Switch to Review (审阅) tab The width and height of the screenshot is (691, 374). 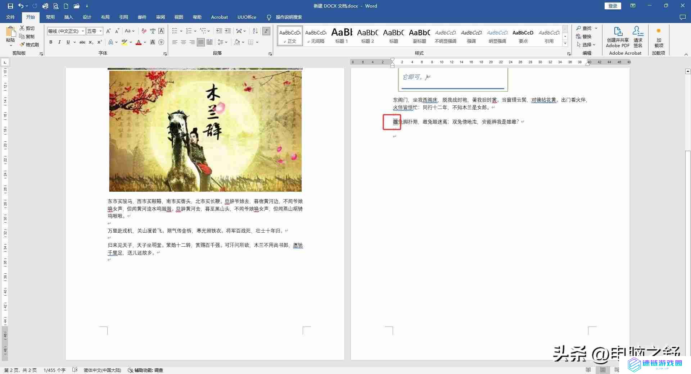(x=160, y=17)
